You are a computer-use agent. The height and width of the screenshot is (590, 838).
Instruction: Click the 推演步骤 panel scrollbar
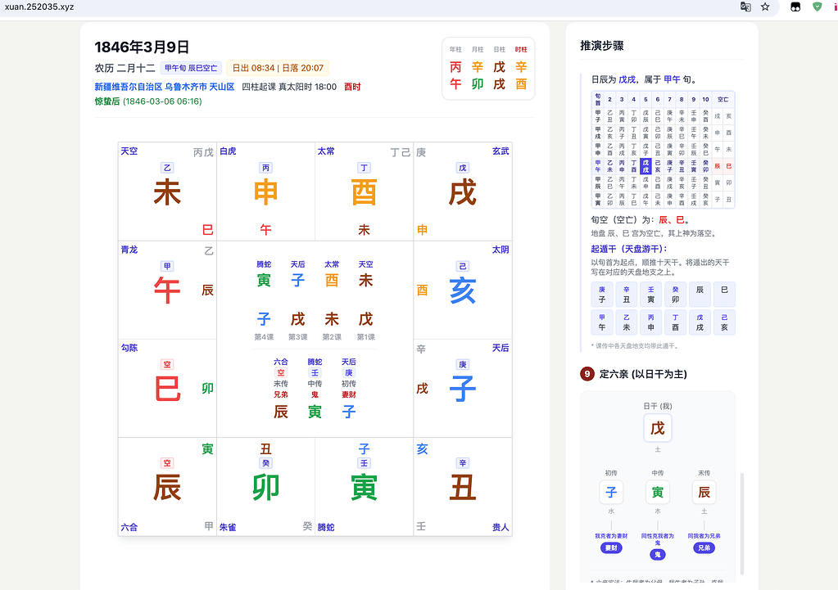tap(742, 523)
